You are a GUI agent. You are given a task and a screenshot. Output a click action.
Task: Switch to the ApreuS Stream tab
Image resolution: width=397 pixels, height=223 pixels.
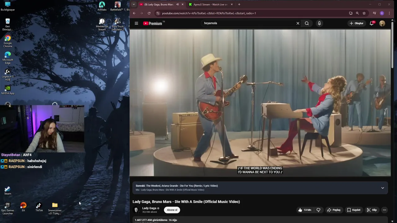[210, 4]
